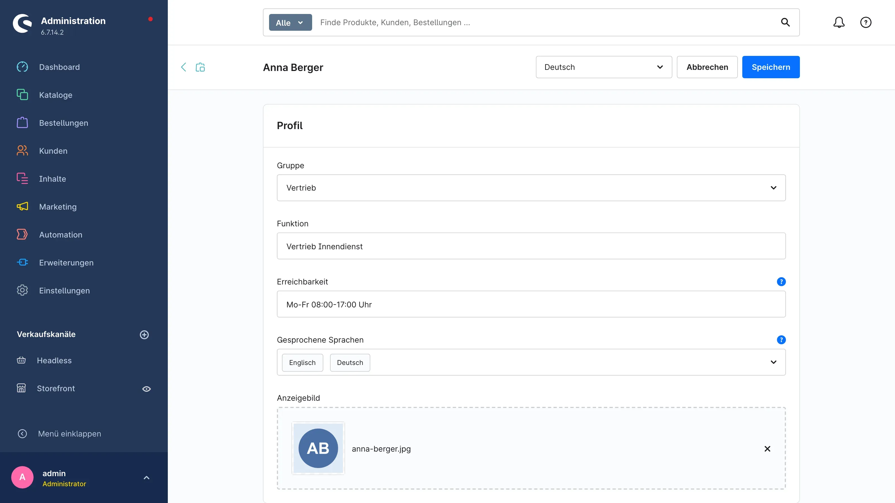This screenshot has height=503, width=895.
Task: Open the Dashboard menu item
Action: [x=59, y=67]
